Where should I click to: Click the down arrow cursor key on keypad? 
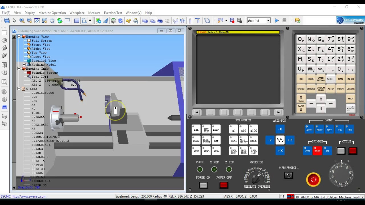point(321,108)
